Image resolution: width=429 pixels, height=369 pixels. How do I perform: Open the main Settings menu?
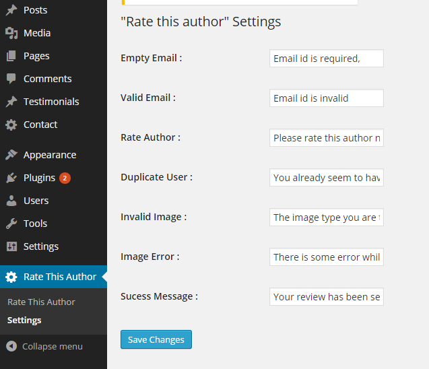click(53, 246)
